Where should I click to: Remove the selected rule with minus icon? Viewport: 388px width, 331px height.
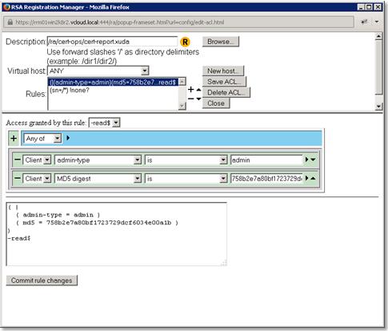point(190,99)
